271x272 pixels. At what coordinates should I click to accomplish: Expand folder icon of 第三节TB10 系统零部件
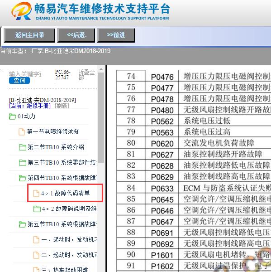23,163
